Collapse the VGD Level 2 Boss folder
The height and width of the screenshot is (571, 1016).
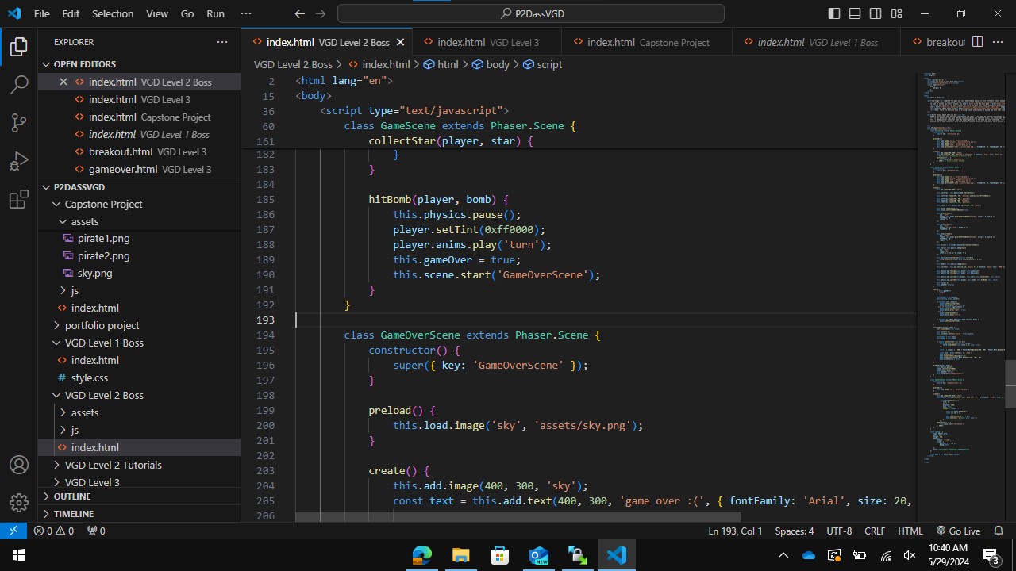click(103, 395)
